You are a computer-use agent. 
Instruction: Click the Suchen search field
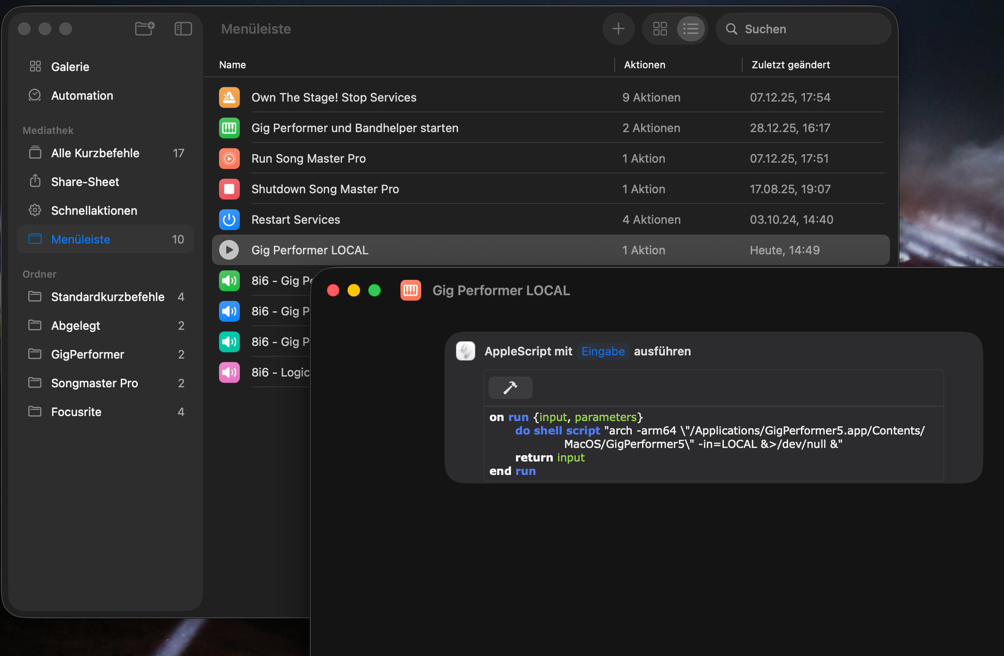[x=811, y=29]
